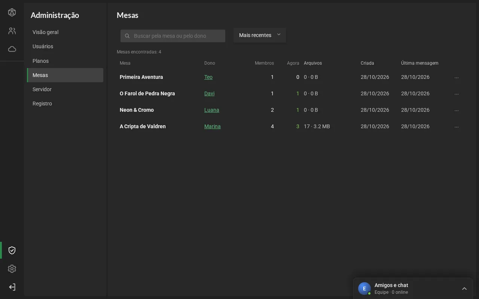The width and height of the screenshot is (479, 299).
Task: Click the Primeira Aventura table name
Action: coord(141,77)
